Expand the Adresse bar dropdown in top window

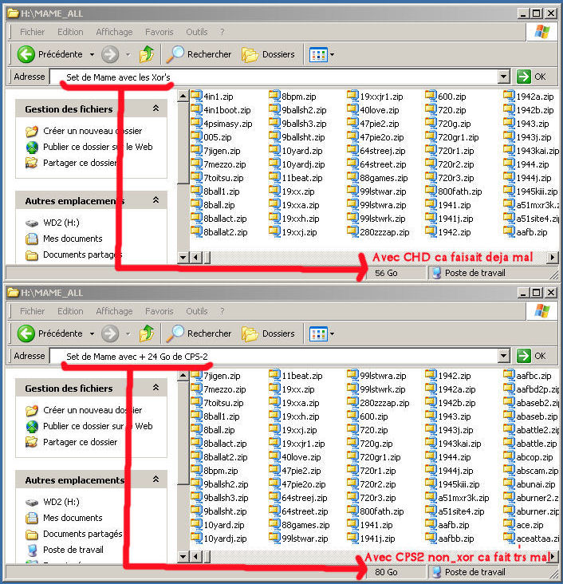click(503, 77)
